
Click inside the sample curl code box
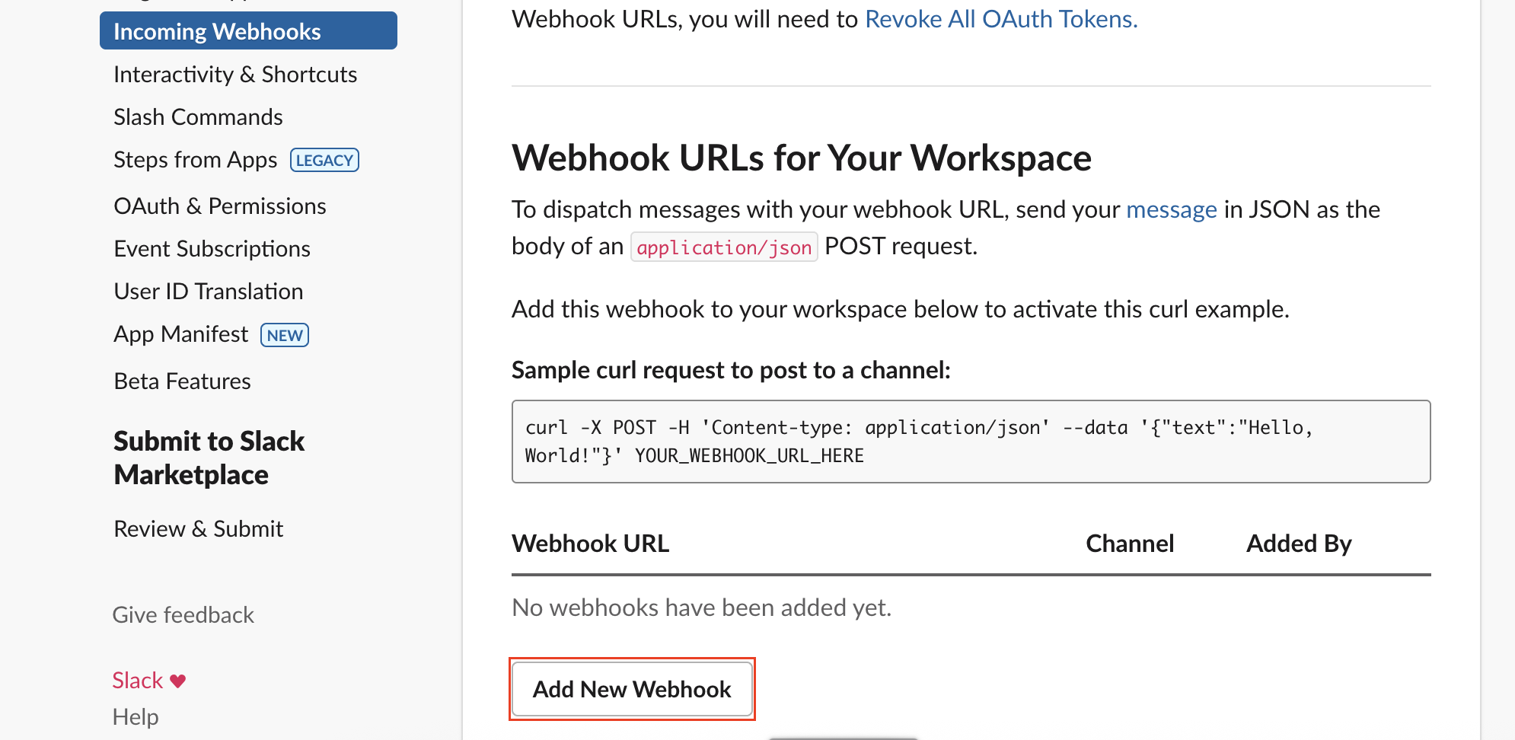tap(971, 442)
